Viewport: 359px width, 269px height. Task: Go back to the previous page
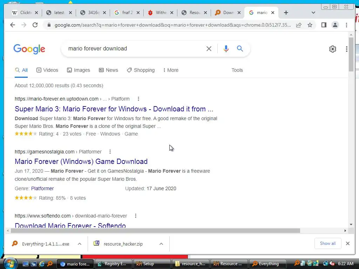tap(13, 25)
